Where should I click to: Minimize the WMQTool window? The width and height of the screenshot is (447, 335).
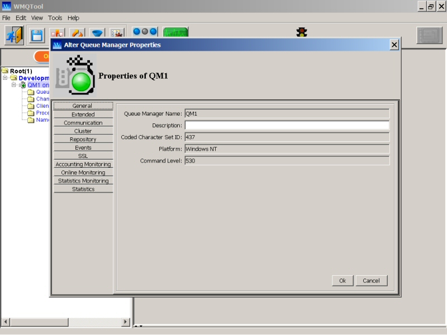422,6
